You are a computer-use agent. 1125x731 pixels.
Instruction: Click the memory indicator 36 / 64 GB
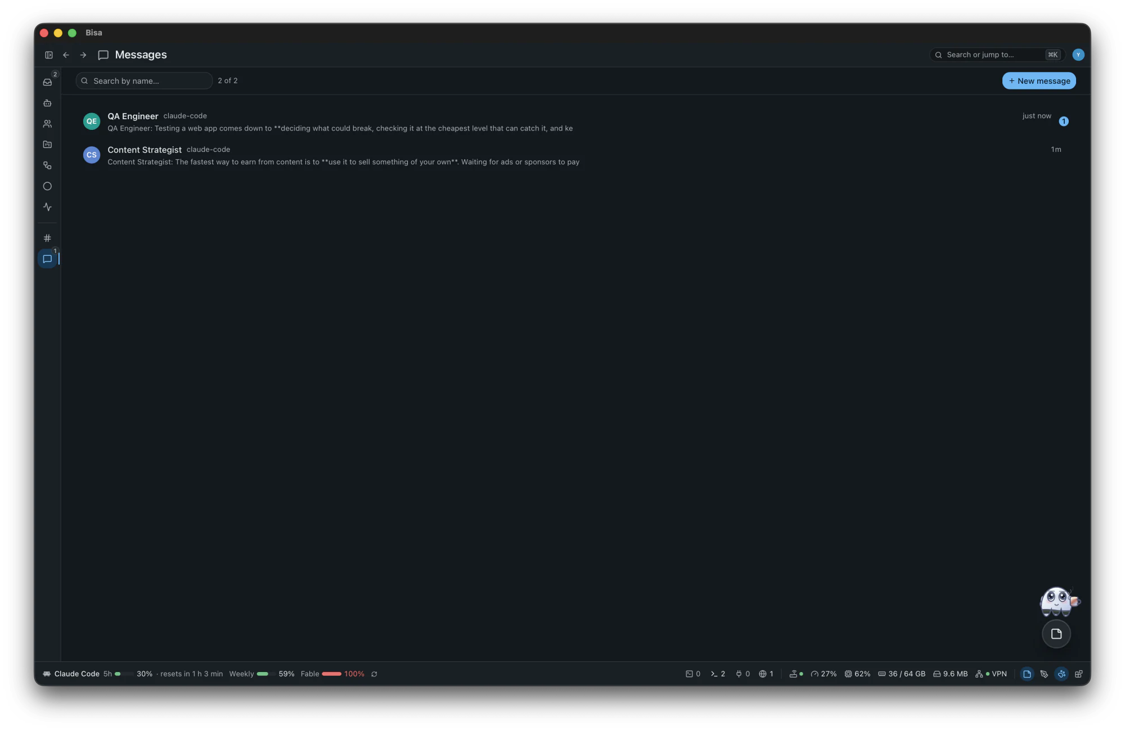click(x=902, y=674)
